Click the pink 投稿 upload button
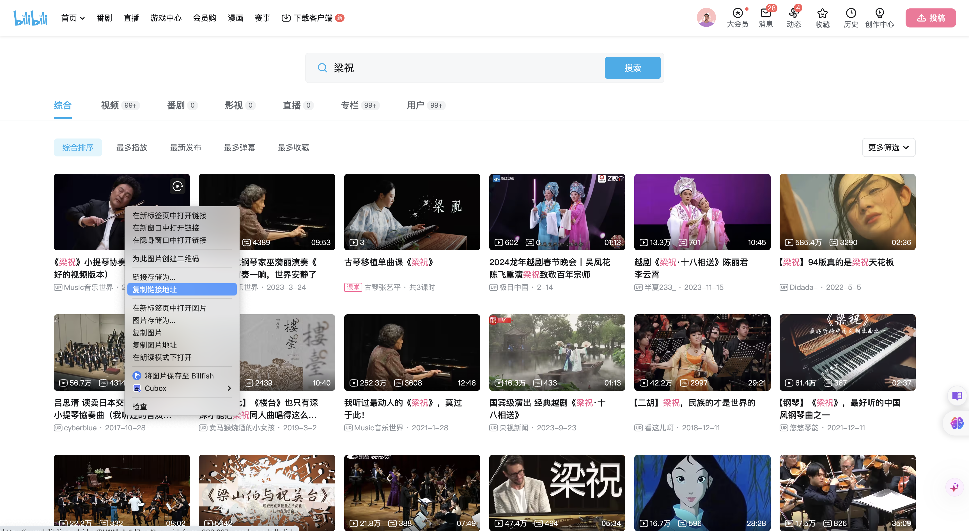Image resolution: width=969 pixels, height=531 pixels. point(930,18)
